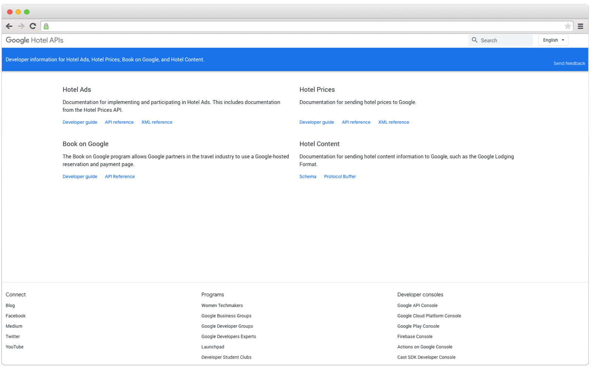
Task: Open Cast SDK Developer Console link
Action: point(426,357)
